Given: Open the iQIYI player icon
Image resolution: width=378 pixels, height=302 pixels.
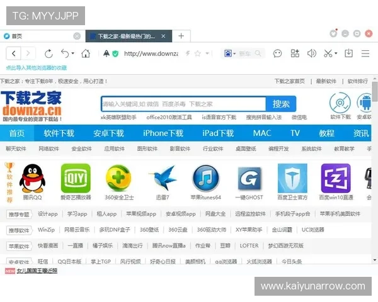Looking at the screenshot, I should tap(76, 178).
